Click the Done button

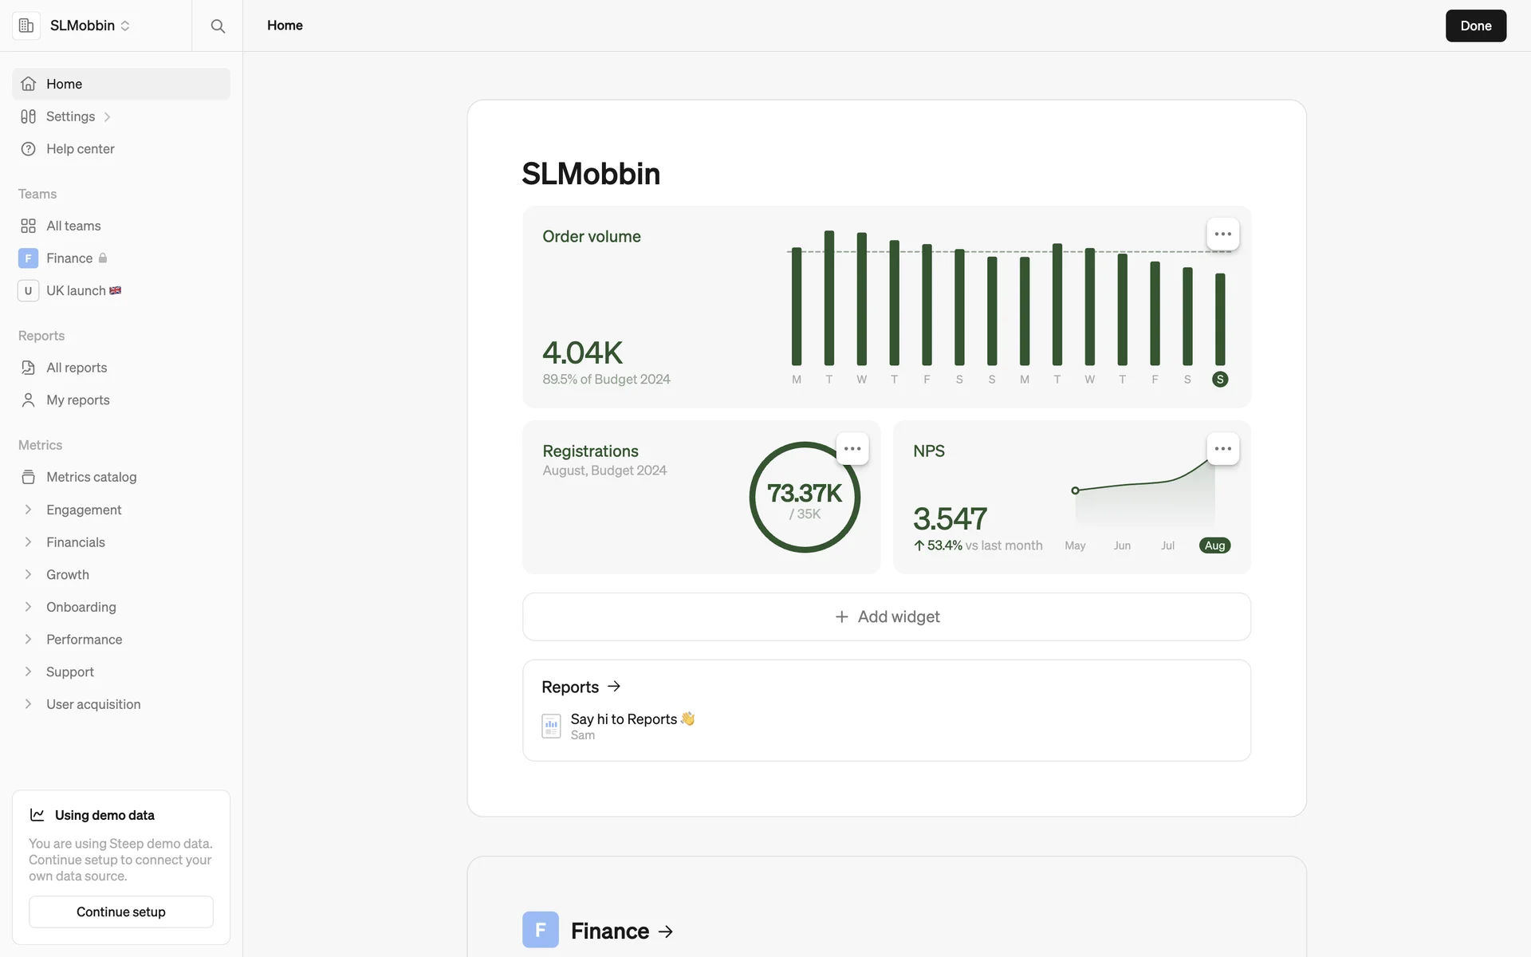pos(1475,26)
